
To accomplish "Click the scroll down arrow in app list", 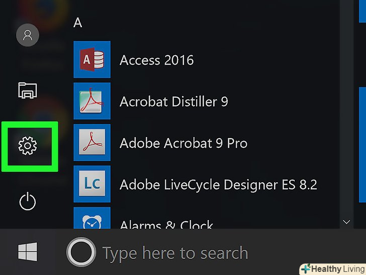I will tap(346, 222).
